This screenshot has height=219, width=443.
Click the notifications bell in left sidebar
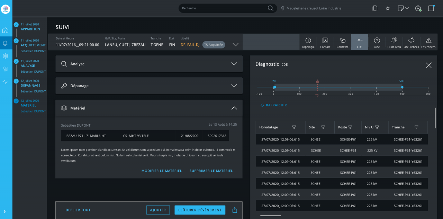pyautogui.click(x=5, y=43)
